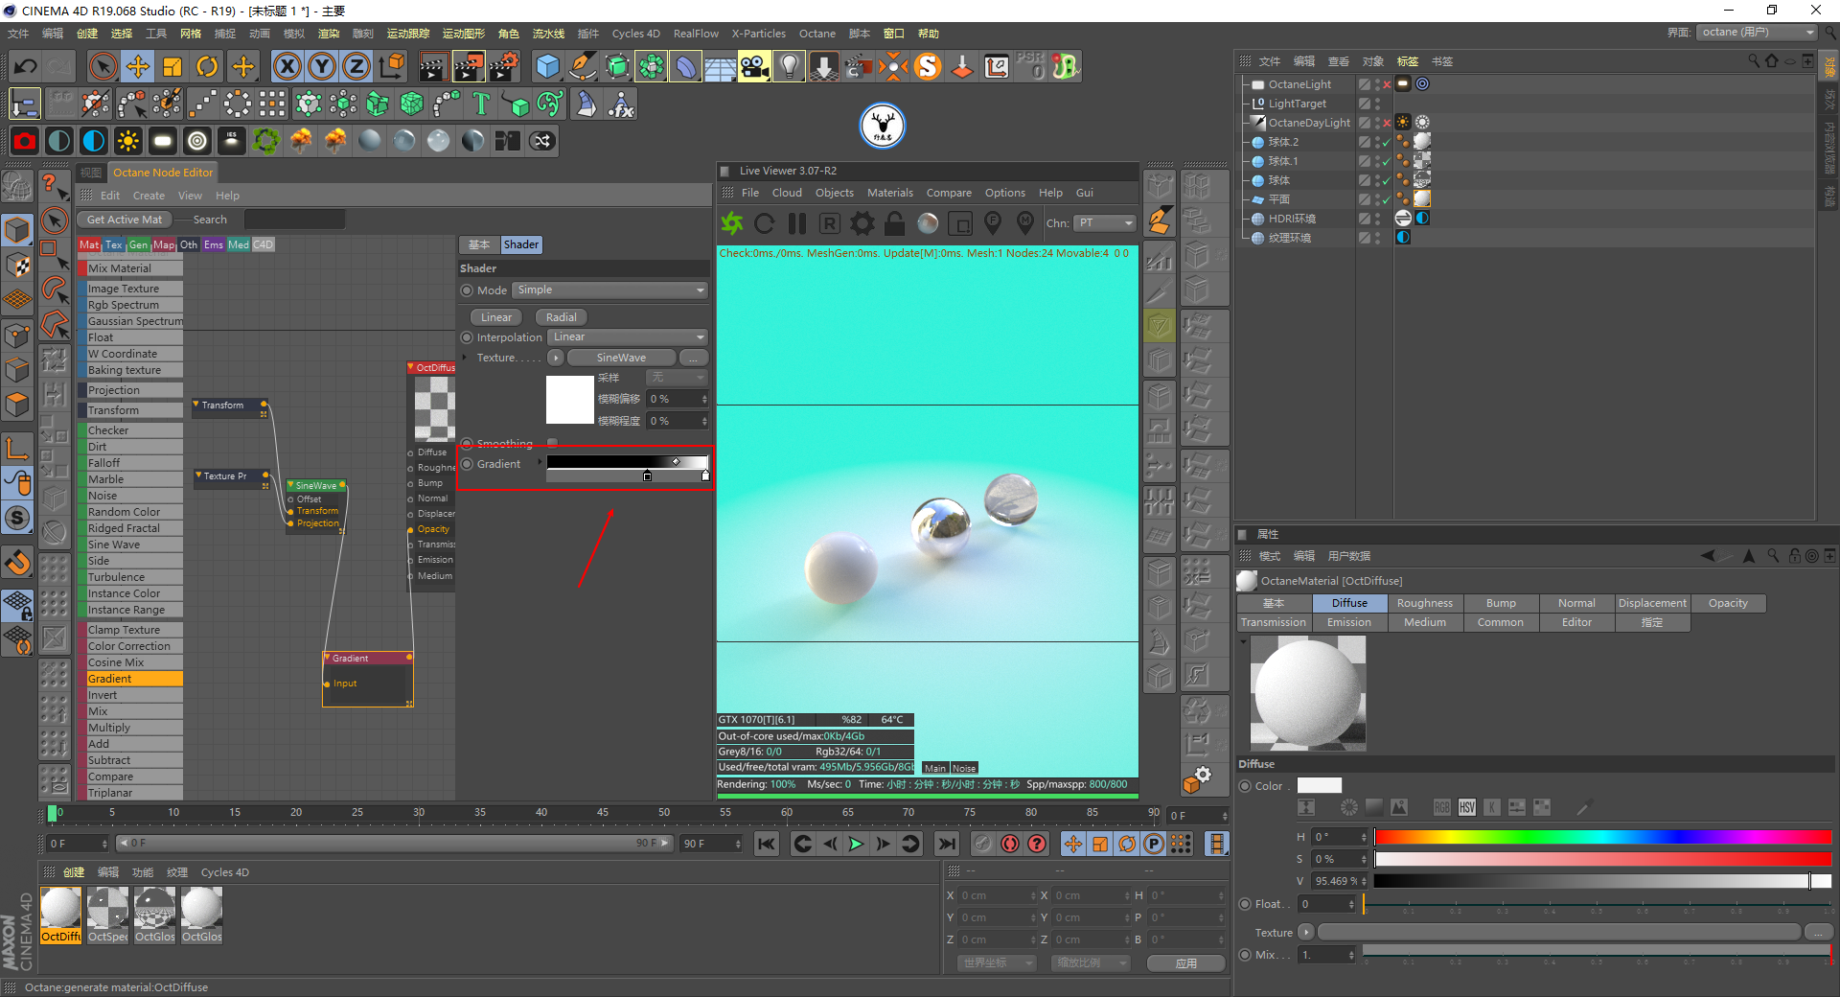Toggle render visibility check for 球体.2
Viewport: 1840px width, 997px height.
click(x=1386, y=142)
